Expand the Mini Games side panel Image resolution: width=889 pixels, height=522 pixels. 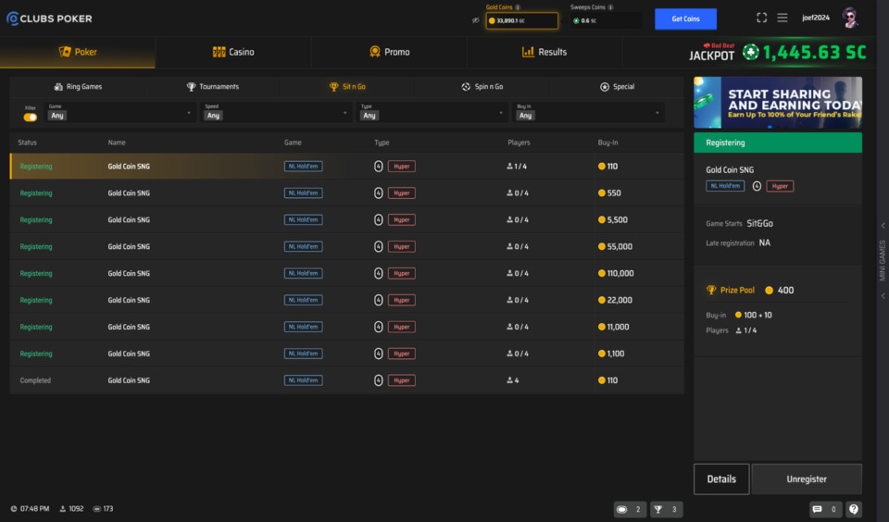[883, 260]
